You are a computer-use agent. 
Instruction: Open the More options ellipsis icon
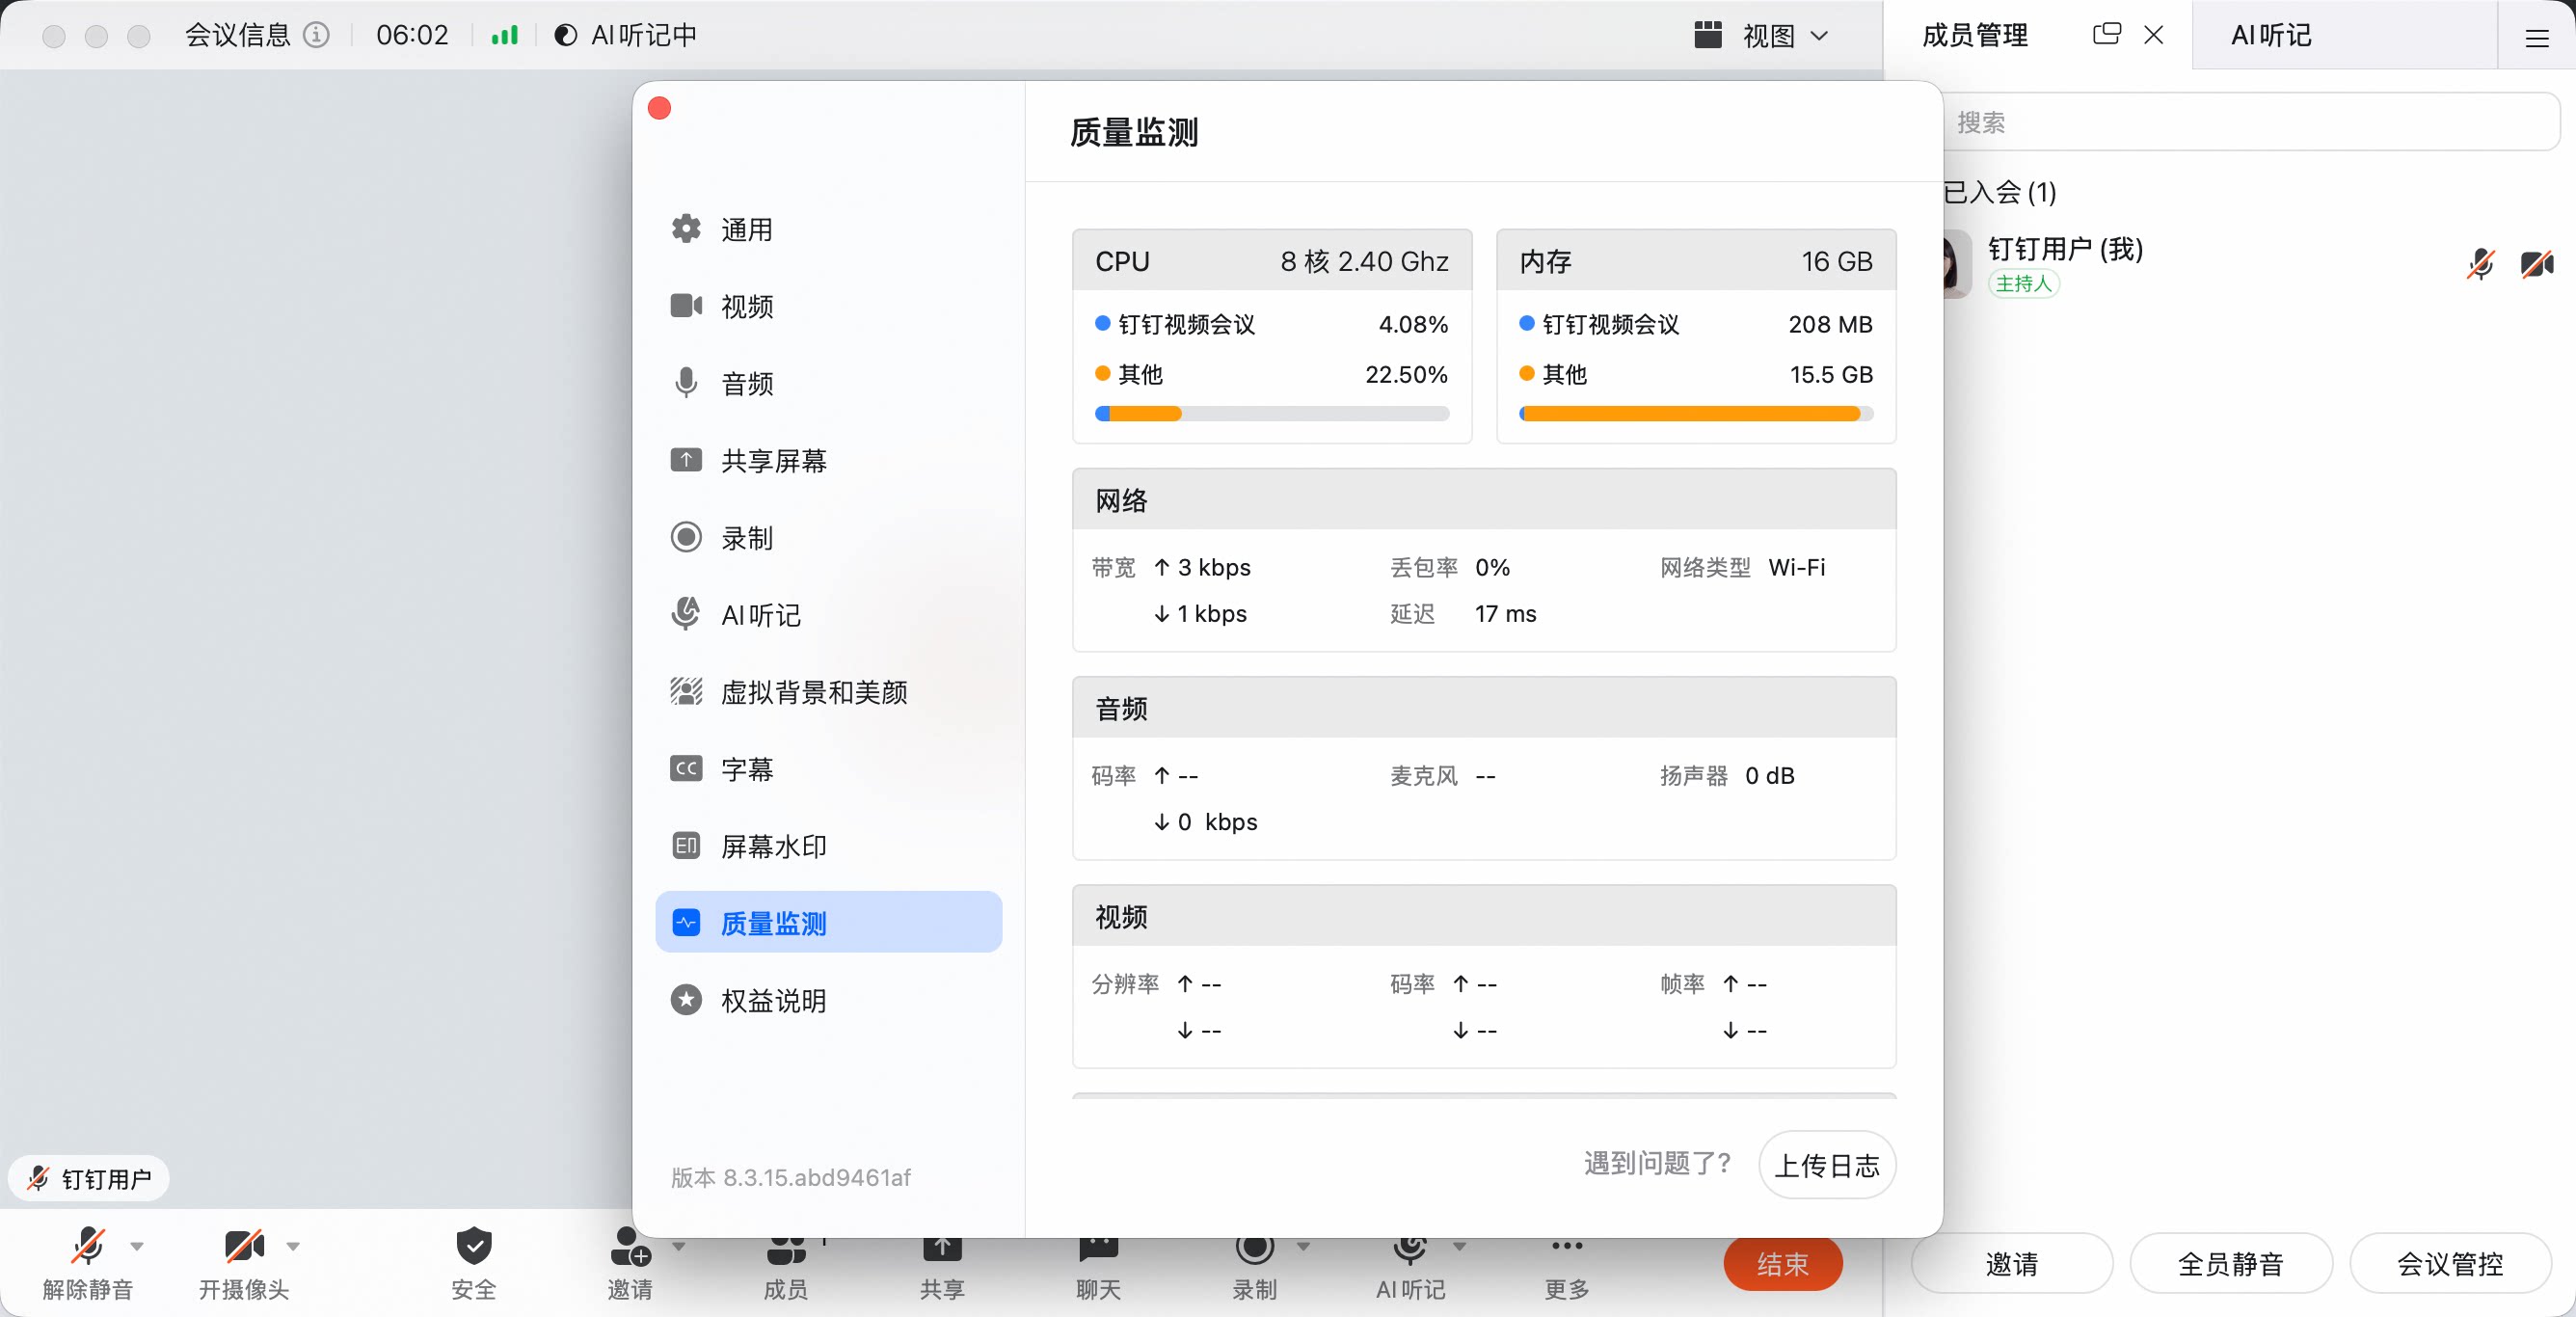(1566, 1246)
